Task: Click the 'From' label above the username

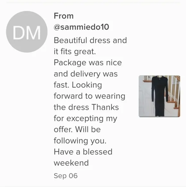Action: click(x=64, y=16)
